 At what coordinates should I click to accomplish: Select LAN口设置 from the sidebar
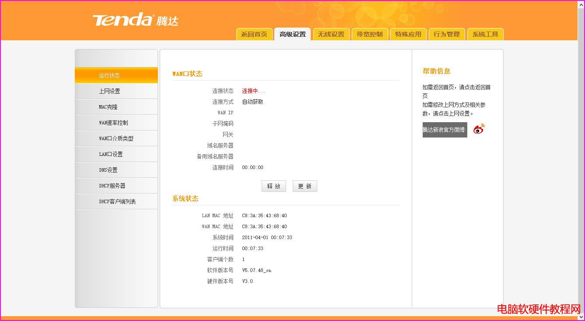[x=116, y=154]
